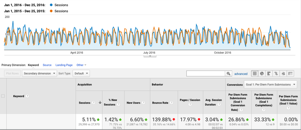This screenshot has width=301, height=130.
Task: Open help for Goal 1 Conversion Rate
Action: [x=241, y=110]
